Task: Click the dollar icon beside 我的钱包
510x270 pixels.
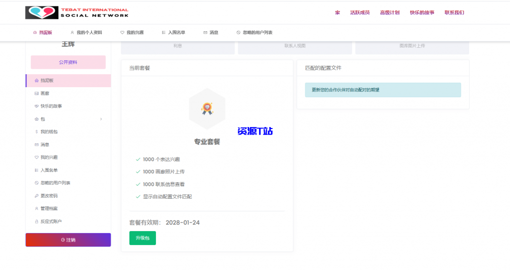Action: click(36, 132)
